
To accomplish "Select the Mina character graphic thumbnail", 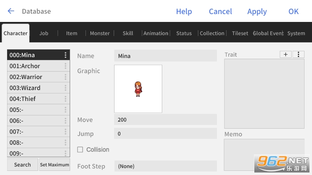I will (x=138, y=89).
